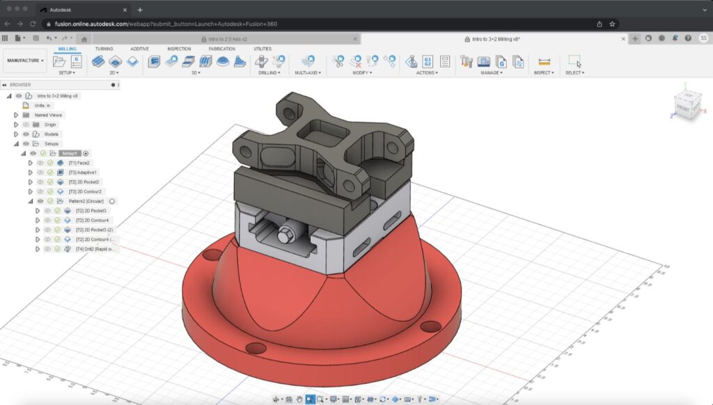Activate the Setup1 radio button

(86, 153)
